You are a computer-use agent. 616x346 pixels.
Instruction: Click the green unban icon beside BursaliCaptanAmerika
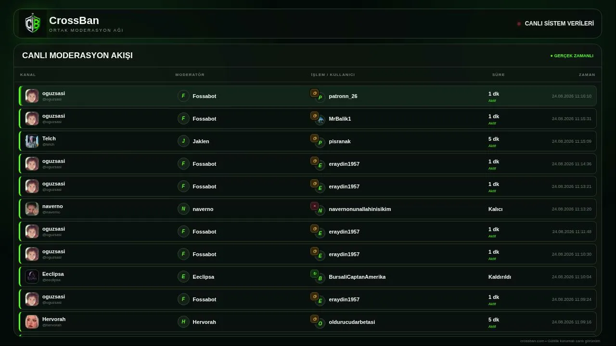click(x=314, y=274)
